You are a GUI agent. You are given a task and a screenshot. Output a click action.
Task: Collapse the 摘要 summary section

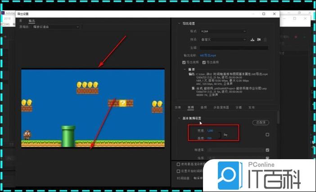(185, 69)
